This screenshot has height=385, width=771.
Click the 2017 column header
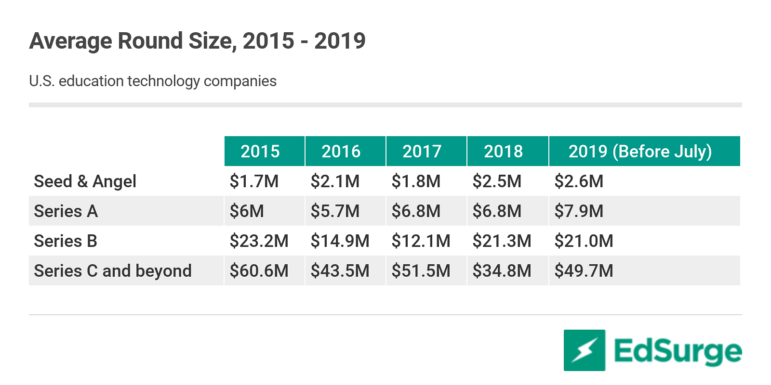pyautogui.click(x=426, y=151)
